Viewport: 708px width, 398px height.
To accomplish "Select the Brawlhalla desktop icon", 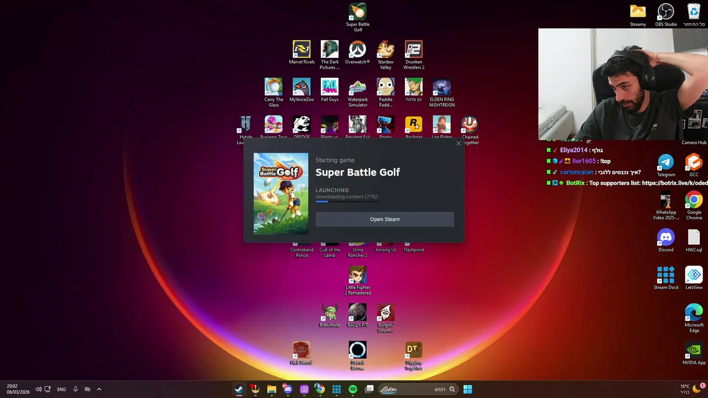I will click(330, 316).
